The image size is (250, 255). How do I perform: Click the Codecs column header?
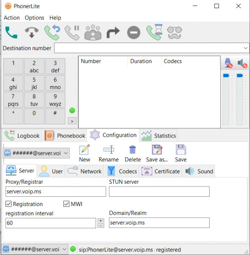pyautogui.click(x=173, y=61)
